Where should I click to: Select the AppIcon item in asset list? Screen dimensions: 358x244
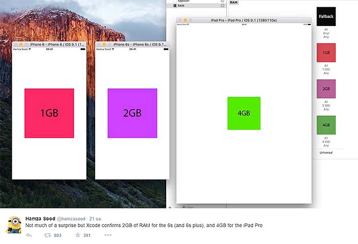[x=184, y=1]
